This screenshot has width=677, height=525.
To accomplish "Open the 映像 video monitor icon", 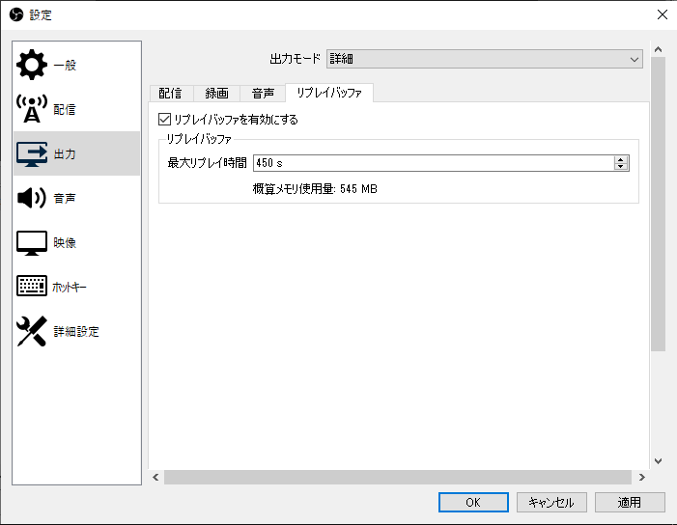I will coord(32,243).
